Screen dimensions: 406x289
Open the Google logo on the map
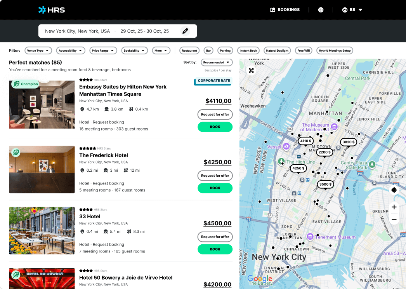coord(260,279)
